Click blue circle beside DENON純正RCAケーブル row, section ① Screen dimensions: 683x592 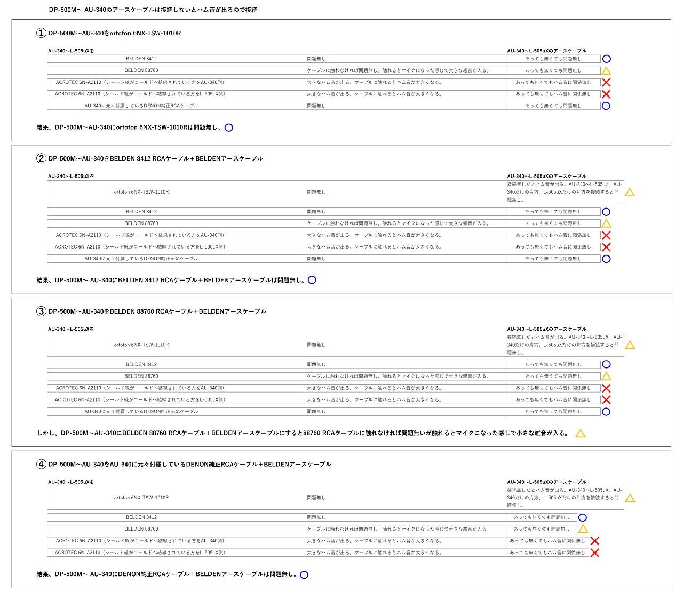pos(606,106)
